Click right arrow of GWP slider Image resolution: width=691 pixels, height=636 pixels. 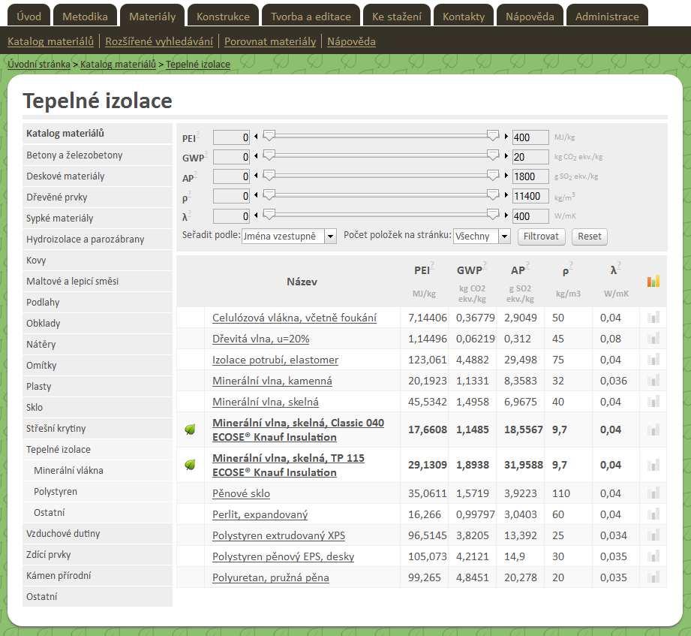coord(506,156)
